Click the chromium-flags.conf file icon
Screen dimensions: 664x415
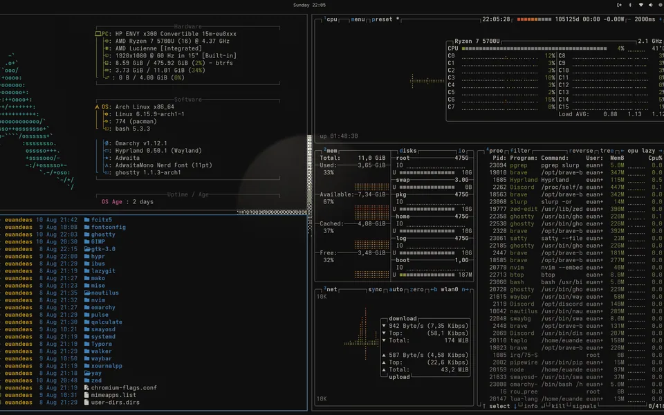86,387
